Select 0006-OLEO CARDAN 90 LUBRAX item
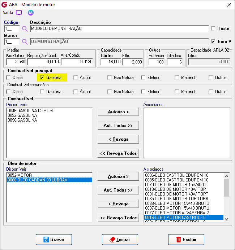 (49, 180)
